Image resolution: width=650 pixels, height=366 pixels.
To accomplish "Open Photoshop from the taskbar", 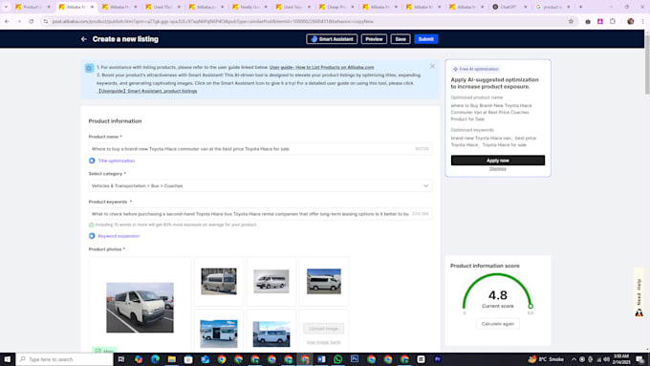I will pyautogui.click(x=355, y=359).
